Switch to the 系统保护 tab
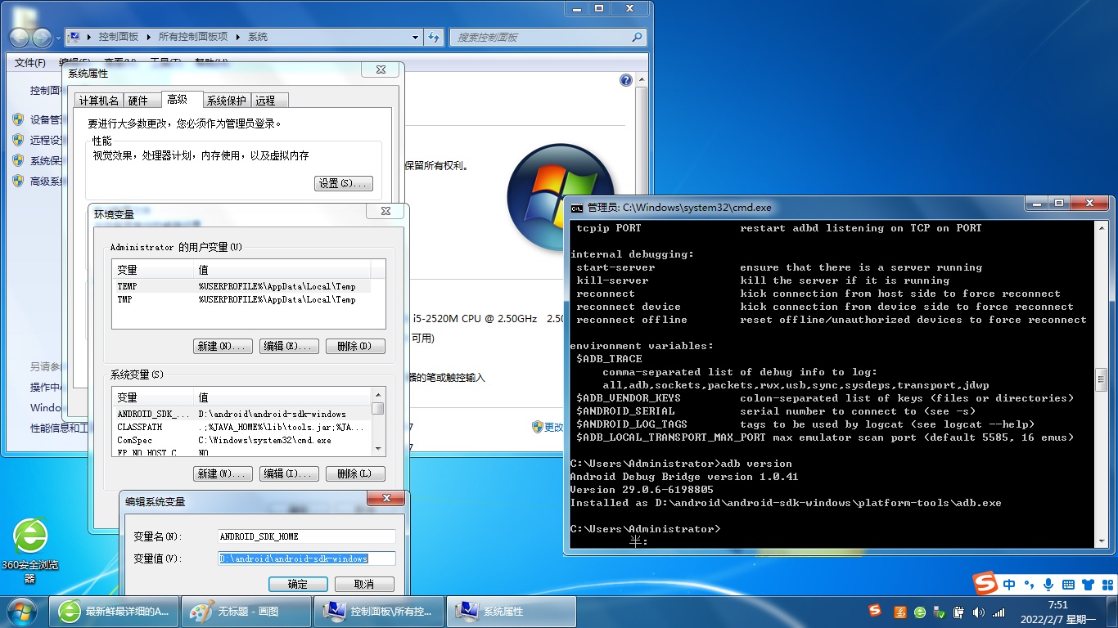Viewport: 1118px width, 628px height. [x=224, y=100]
